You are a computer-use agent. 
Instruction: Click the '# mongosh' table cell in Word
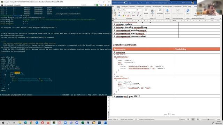coord(143,52)
